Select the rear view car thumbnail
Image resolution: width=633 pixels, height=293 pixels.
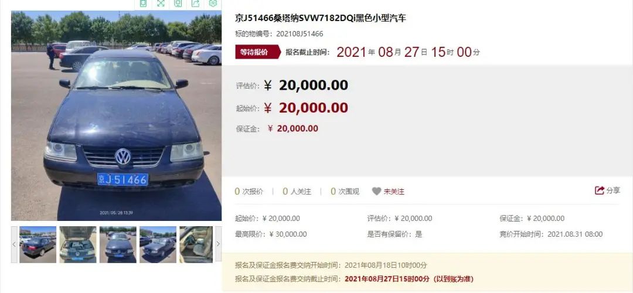click(38, 244)
